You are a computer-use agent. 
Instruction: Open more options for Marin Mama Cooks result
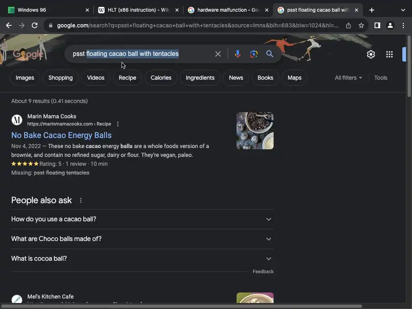[x=118, y=124]
